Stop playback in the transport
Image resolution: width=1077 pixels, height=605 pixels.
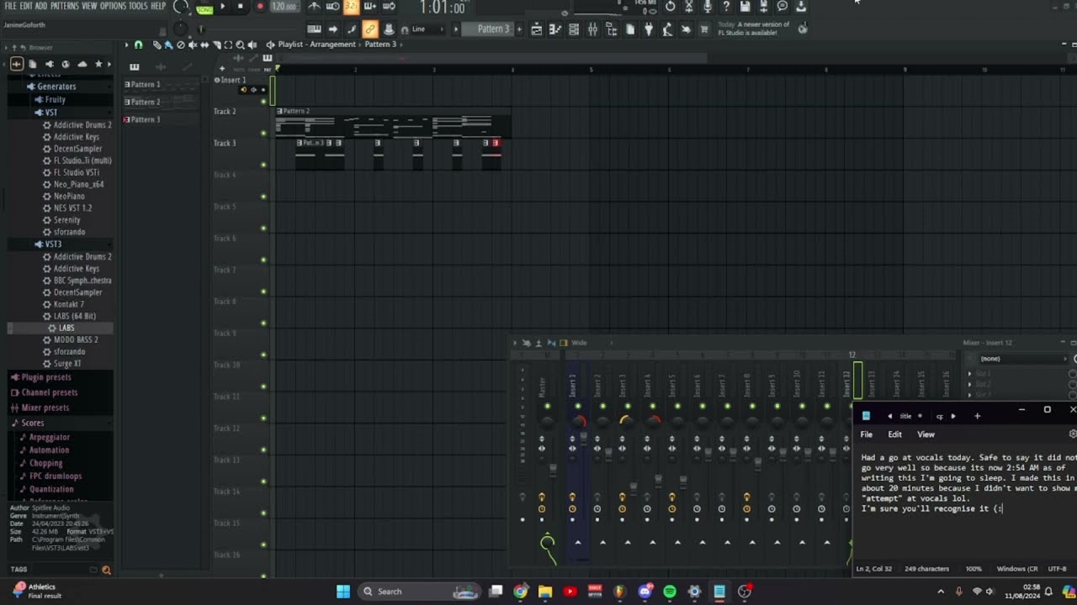point(240,7)
